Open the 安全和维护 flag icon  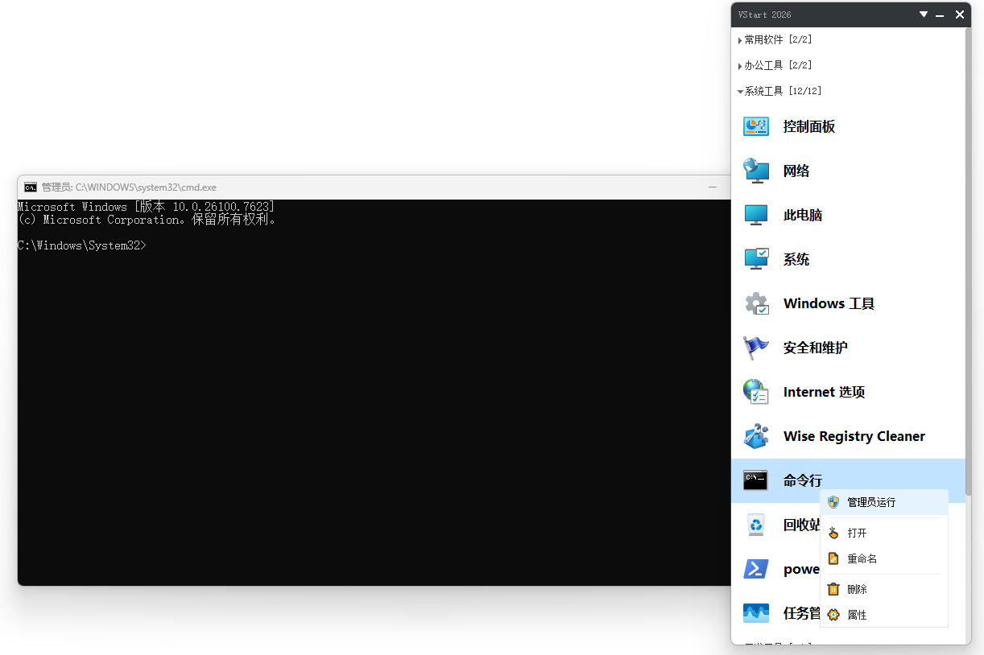coord(756,348)
